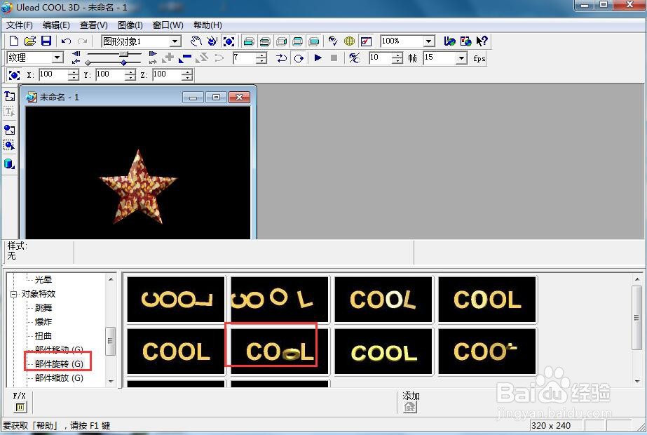Toggle the eye display icon in toolbar
This screenshot has height=435, width=647.
tap(333, 41)
